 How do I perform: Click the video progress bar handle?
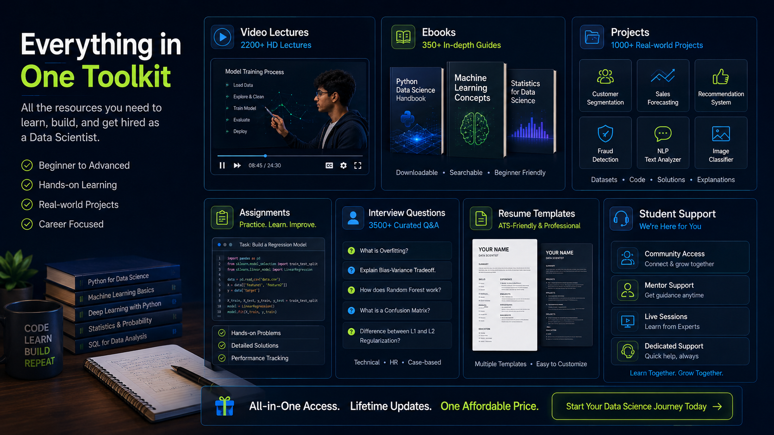pos(265,156)
